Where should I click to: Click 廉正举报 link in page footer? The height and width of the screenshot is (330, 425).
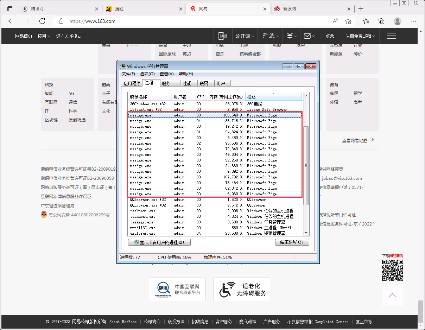(x=364, y=322)
